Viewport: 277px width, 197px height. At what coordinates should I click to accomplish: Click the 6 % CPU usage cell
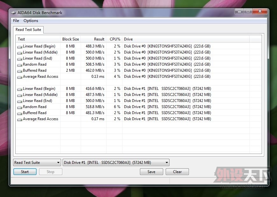tap(117, 107)
